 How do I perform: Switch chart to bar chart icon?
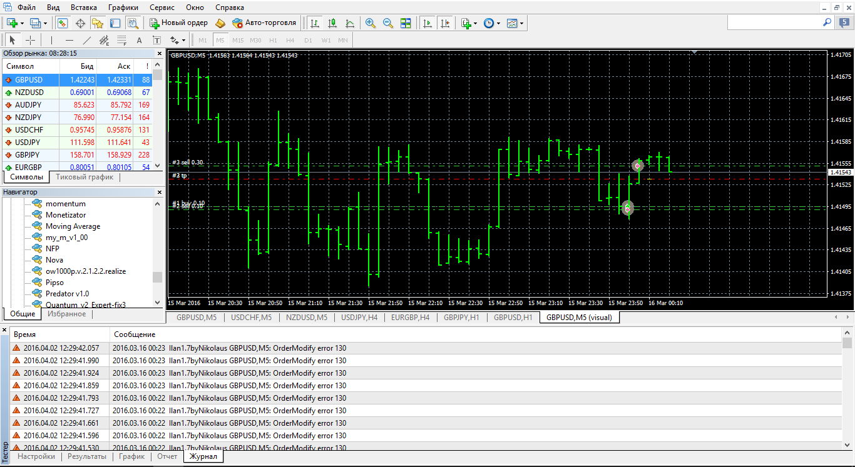tap(315, 23)
